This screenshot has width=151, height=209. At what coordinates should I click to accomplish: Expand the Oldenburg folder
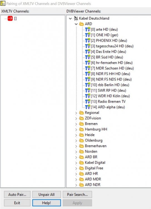point(76,141)
